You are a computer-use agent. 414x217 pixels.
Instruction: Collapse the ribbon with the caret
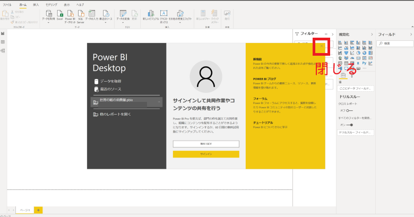pyautogui.click(x=412, y=27)
